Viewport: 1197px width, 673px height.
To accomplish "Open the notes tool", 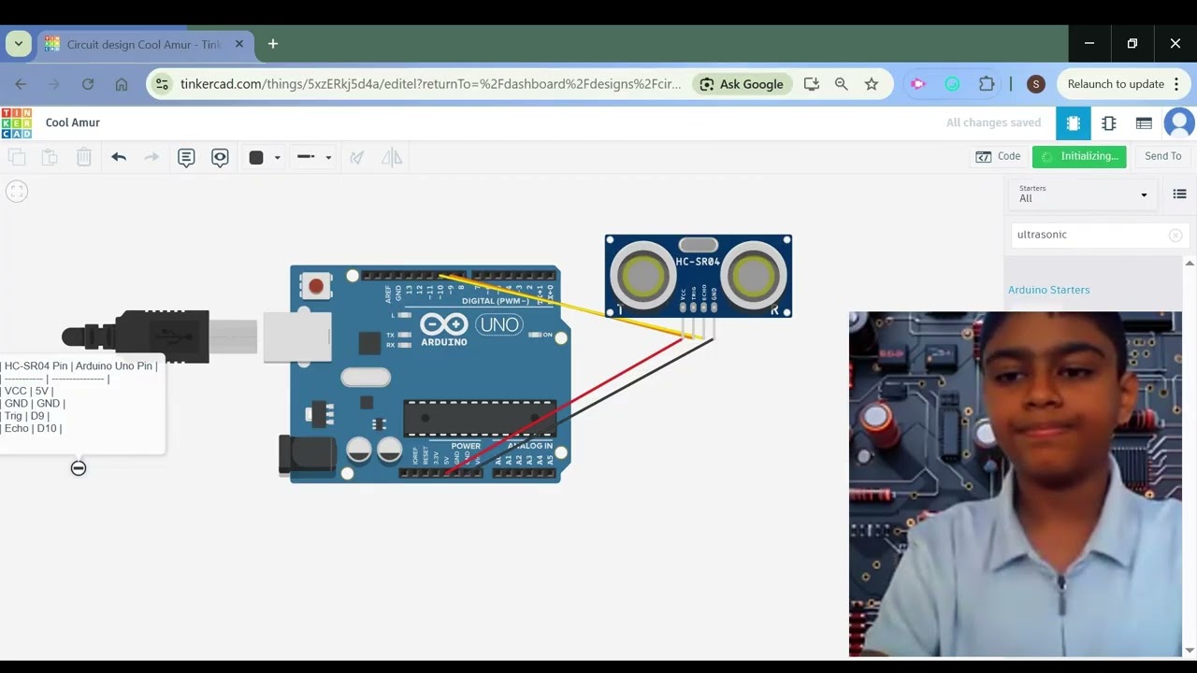I will tap(186, 157).
